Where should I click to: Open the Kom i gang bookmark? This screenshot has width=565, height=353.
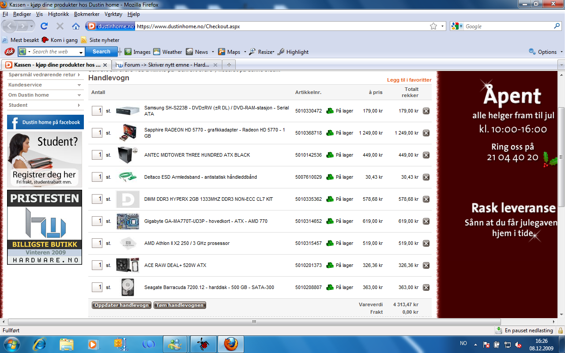click(x=60, y=40)
